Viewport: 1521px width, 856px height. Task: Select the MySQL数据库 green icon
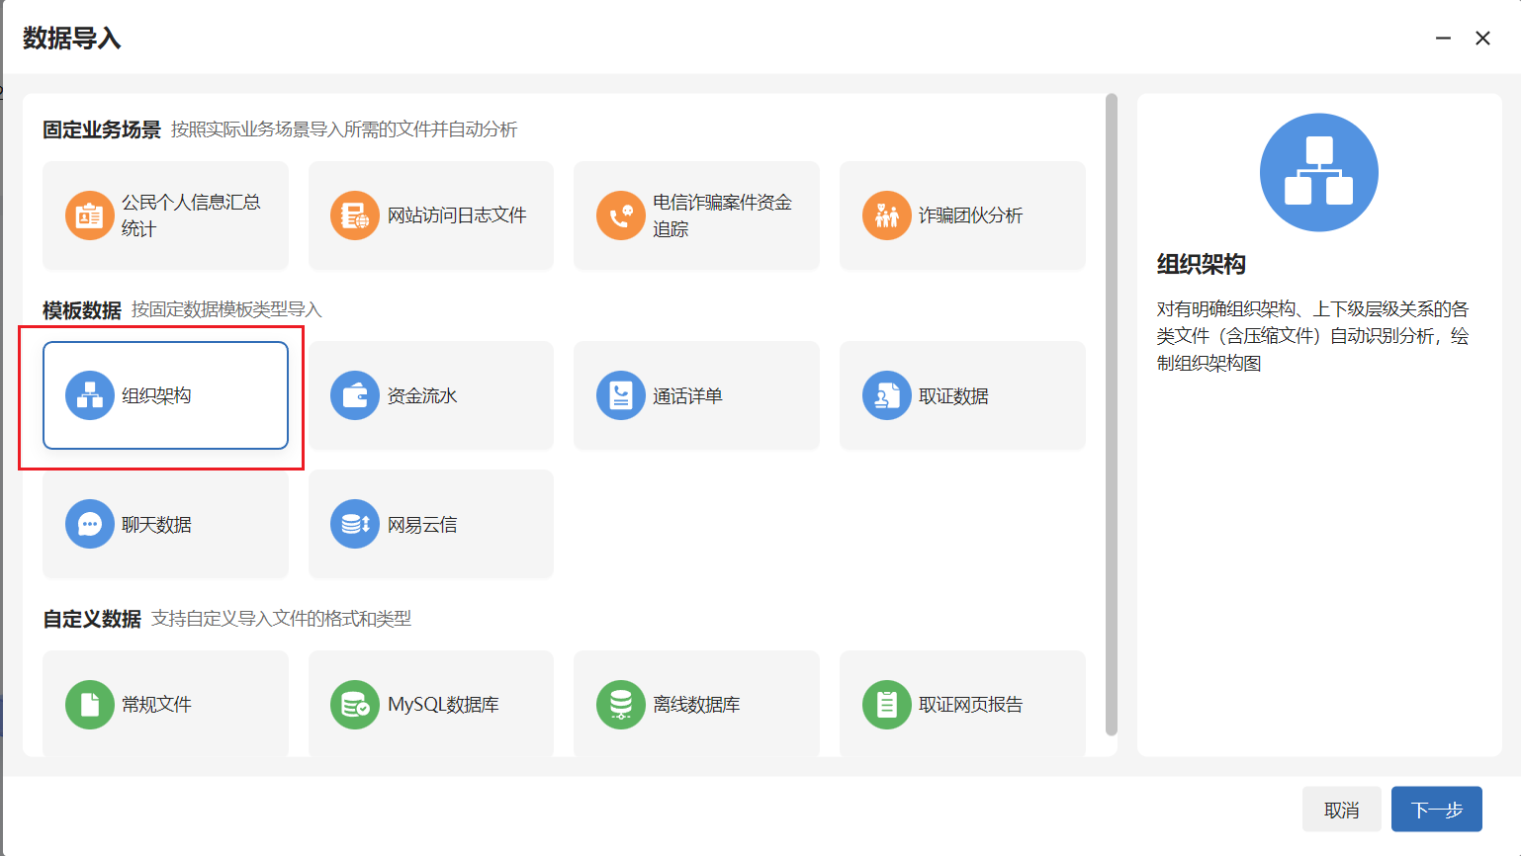tap(354, 704)
